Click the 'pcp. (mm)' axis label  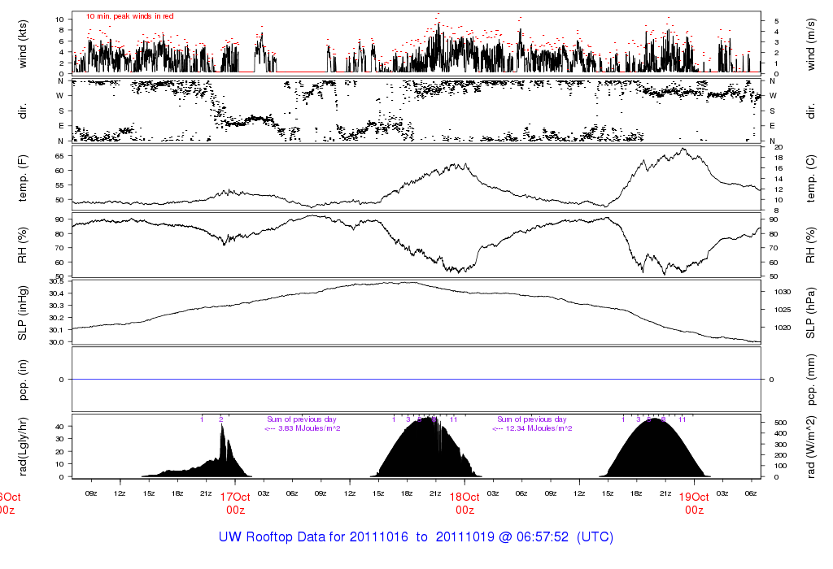810,380
